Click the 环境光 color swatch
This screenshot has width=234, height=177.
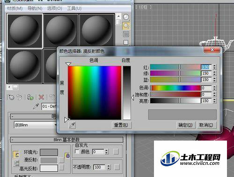49,152
